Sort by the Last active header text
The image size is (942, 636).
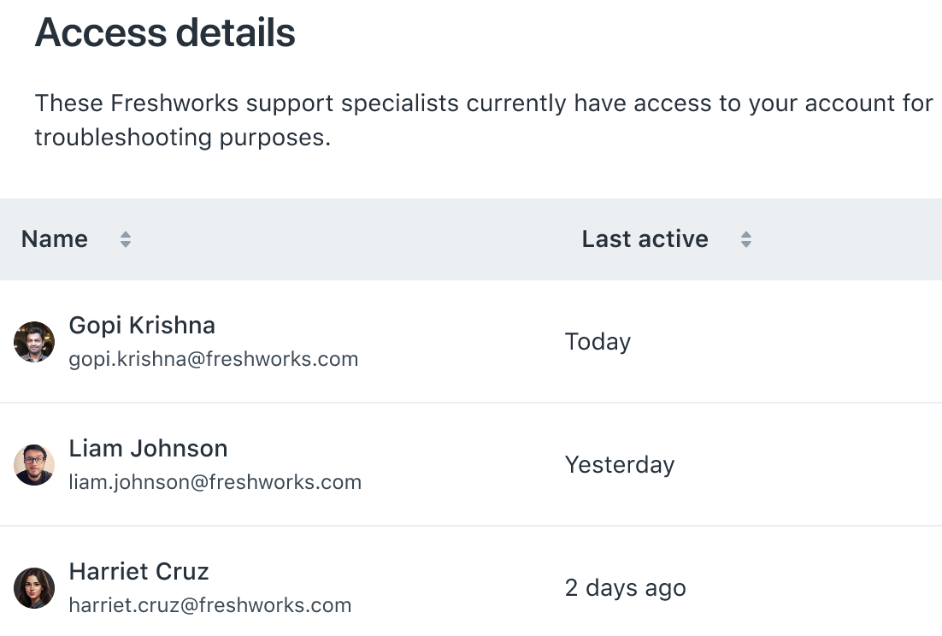(x=645, y=239)
